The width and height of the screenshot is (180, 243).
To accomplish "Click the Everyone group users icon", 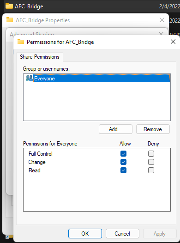I will coord(30,78).
